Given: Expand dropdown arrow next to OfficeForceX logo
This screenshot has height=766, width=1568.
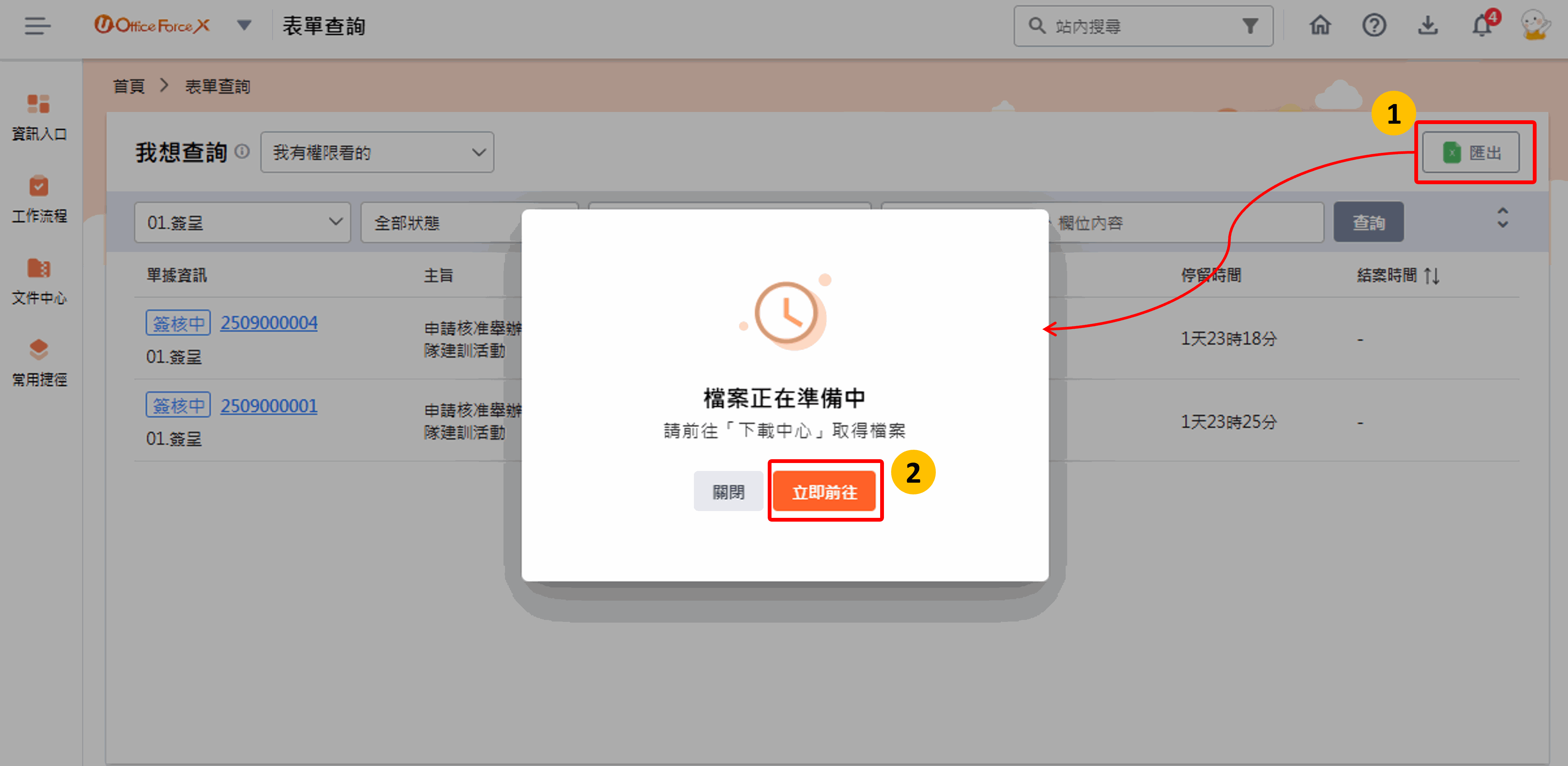Looking at the screenshot, I should click(244, 26).
